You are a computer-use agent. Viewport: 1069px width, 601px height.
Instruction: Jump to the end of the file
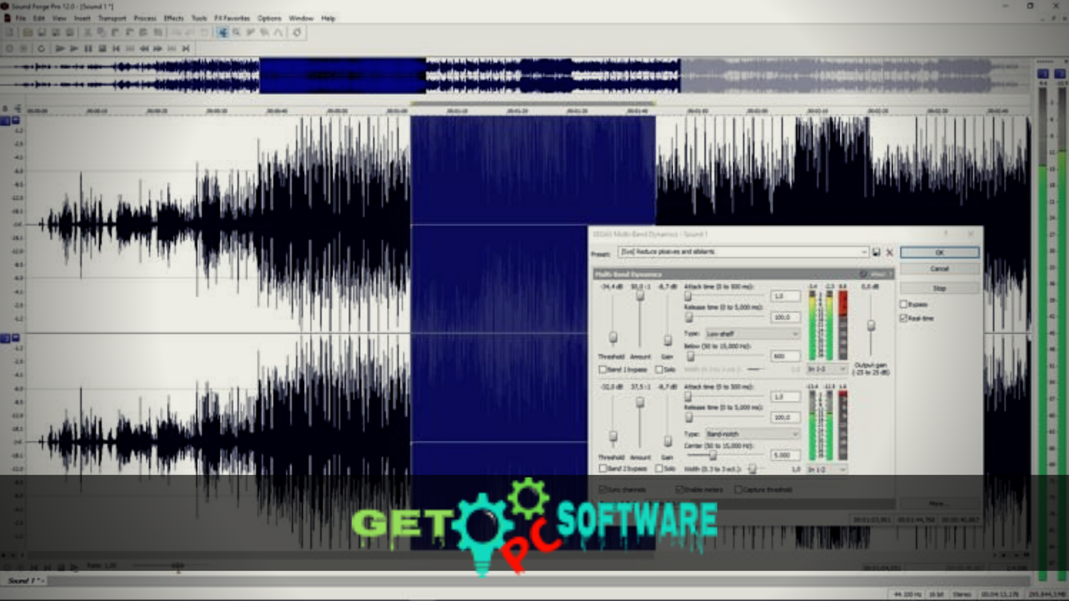(x=186, y=49)
